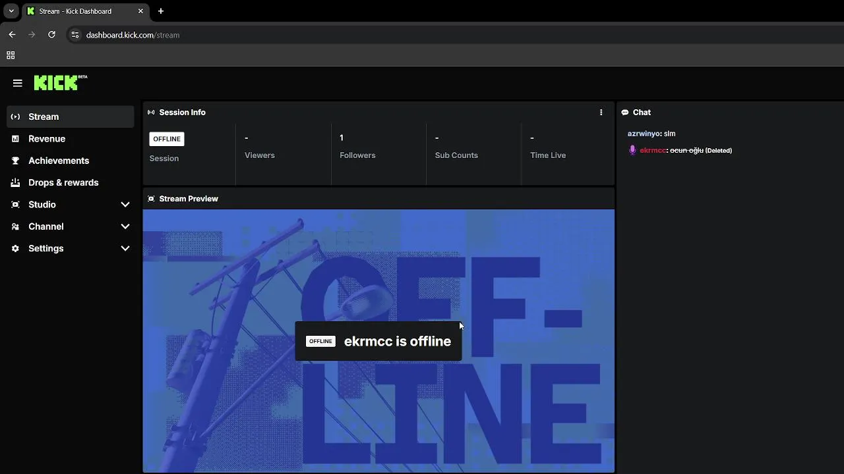This screenshot has height=474, width=844.
Task: Click the Drops & rewards icon
Action: pos(15,182)
